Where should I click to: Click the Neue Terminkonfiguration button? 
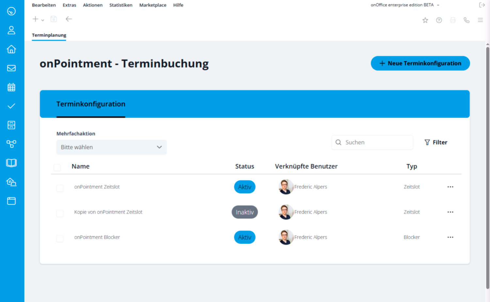[x=420, y=63]
